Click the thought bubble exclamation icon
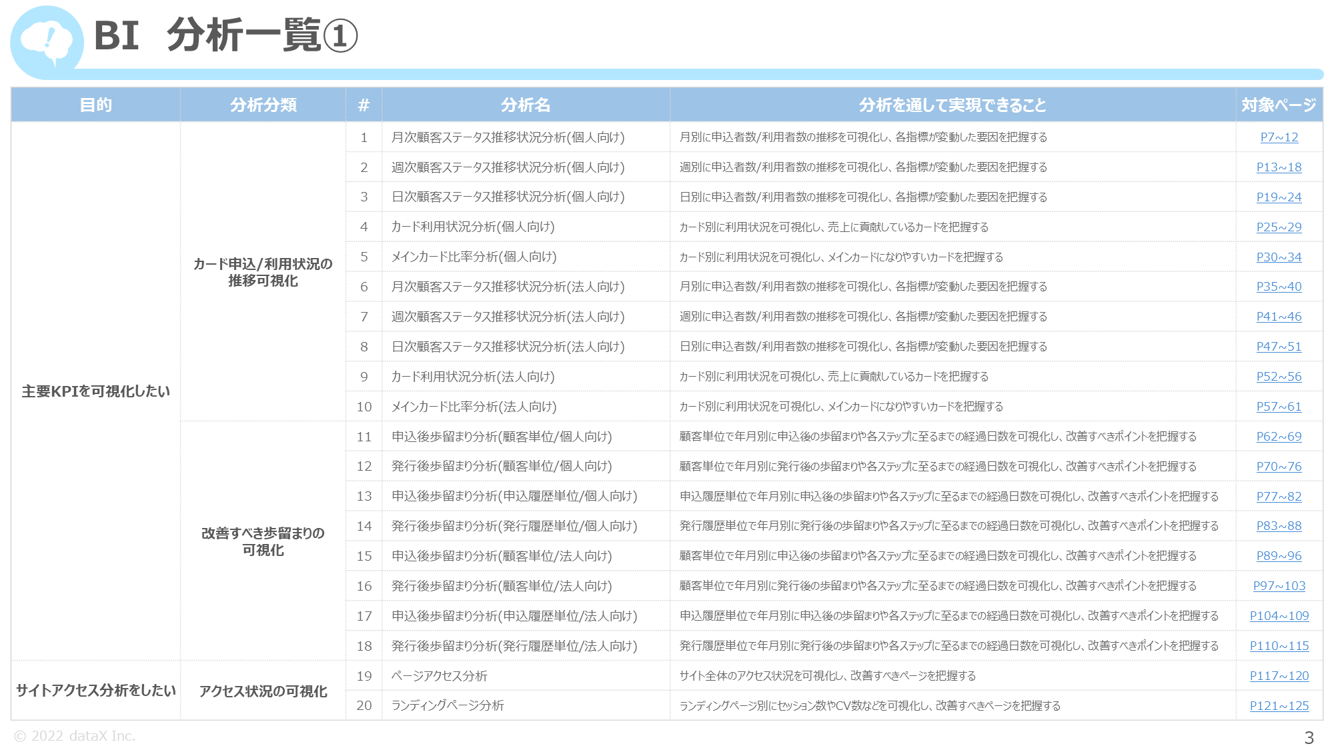Viewport: 1334px width, 750px height. 47,41
